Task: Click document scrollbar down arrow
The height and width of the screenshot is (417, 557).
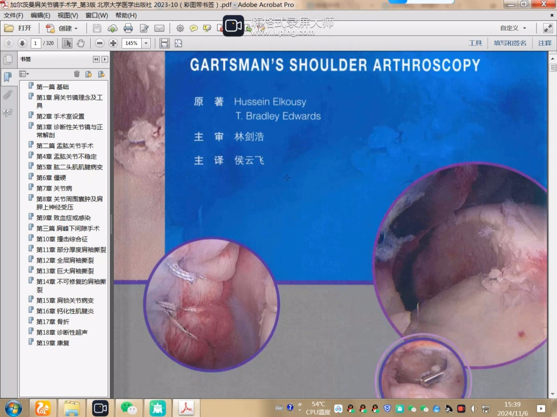Action: point(553,394)
